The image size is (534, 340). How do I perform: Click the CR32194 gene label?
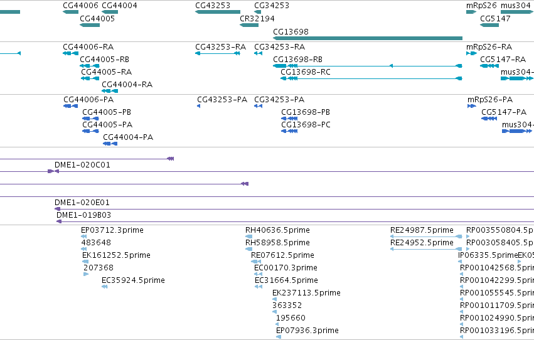[257, 18]
